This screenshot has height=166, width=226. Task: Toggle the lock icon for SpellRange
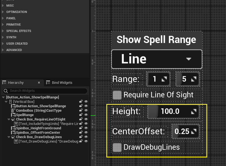pyautogui.click(x=81, y=115)
